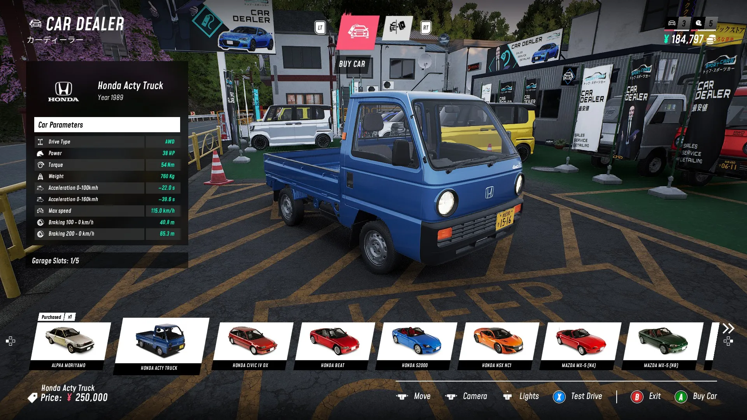This screenshot has width=747, height=420.
Task: Click the ~22.0 s acceleration value
Action: pyautogui.click(x=167, y=188)
